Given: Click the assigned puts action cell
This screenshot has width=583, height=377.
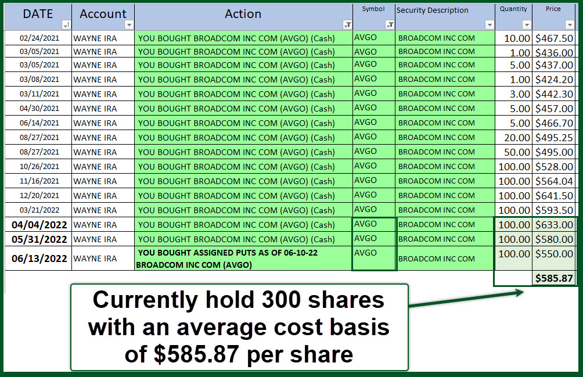Looking at the screenshot, I should coord(243,258).
